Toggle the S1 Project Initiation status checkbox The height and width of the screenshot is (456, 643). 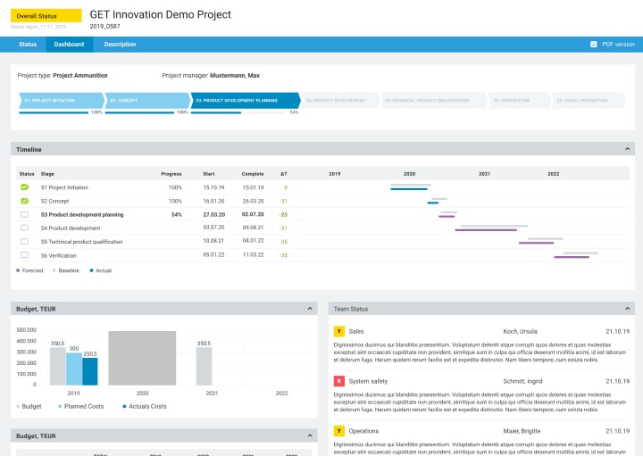coord(25,187)
